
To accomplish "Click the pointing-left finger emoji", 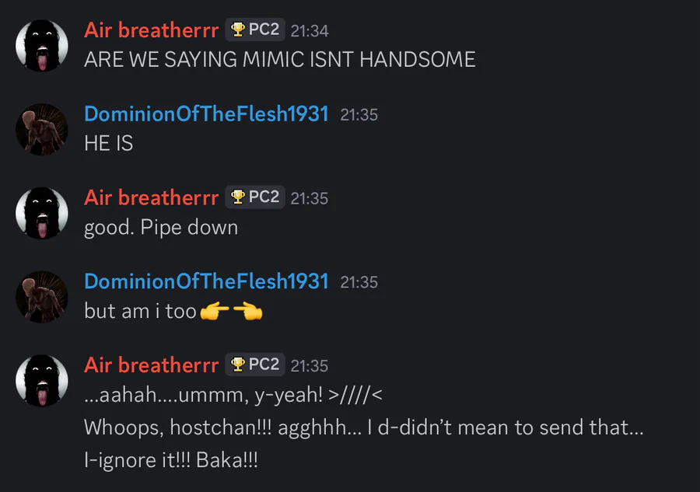I will pyautogui.click(x=248, y=312).
